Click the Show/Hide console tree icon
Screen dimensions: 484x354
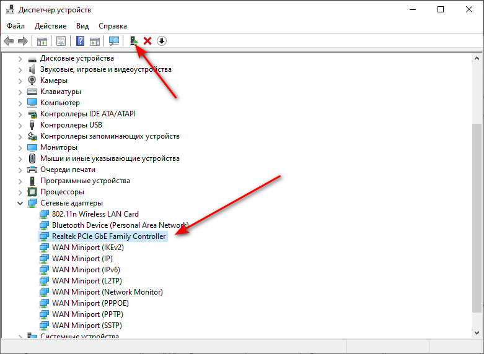42,41
